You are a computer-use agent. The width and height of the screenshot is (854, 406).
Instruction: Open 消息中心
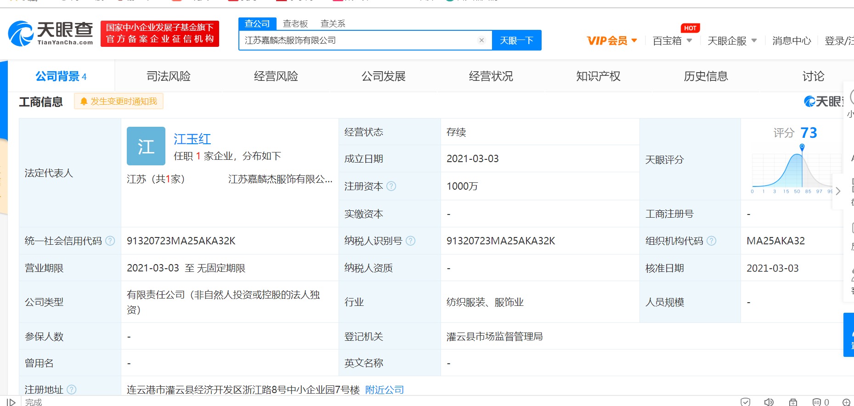[792, 41]
